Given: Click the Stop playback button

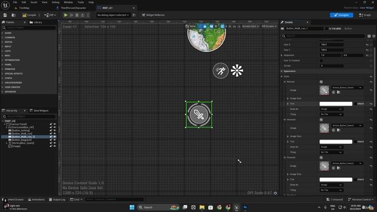Looking at the screenshot, I should click(x=77, y=15).
